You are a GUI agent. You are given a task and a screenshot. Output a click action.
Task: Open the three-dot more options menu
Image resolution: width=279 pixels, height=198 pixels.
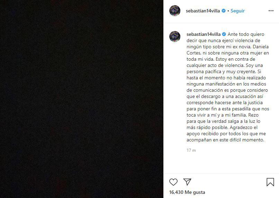pos(271,11)
